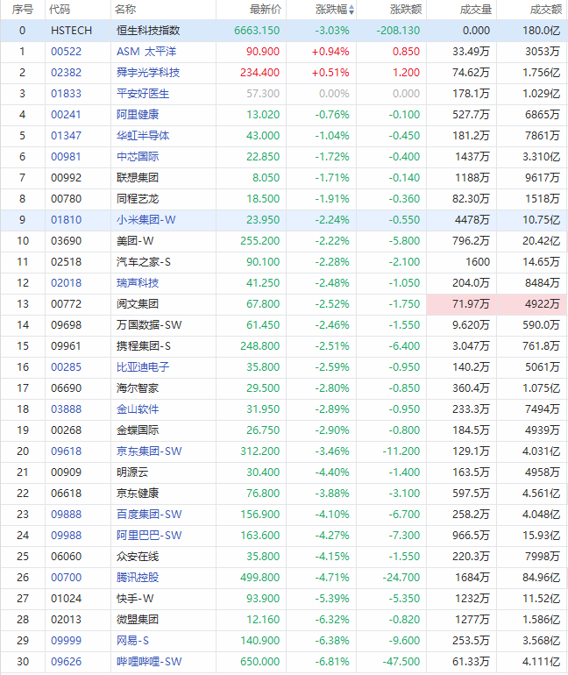This screenshot has width=568, height=675.
Task: Open 哔哩哔哩-SW stock
Action: point(149,662)
